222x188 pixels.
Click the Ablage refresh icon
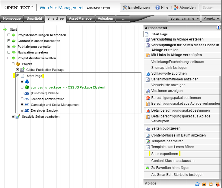[x=197, y=184]
